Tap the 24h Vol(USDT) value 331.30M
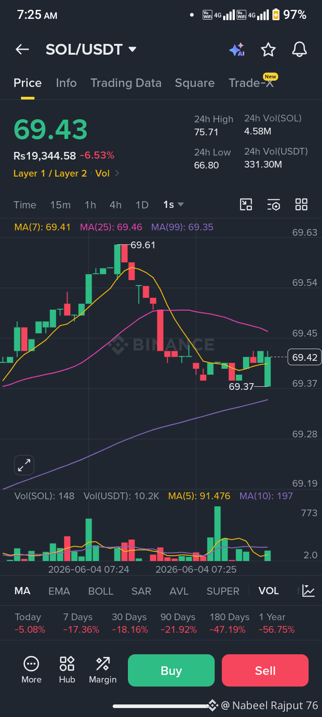The image size is (322, 717). (x=263, y=164)
